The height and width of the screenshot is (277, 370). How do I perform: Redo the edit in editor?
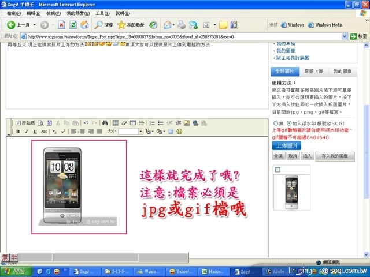pos(95,123)
